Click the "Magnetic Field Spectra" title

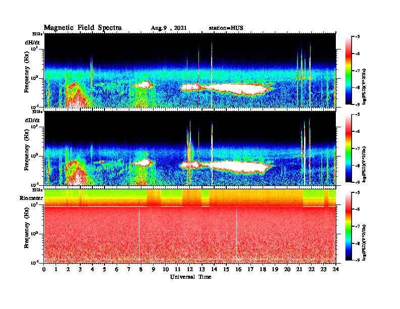click(x=83, y=28)
